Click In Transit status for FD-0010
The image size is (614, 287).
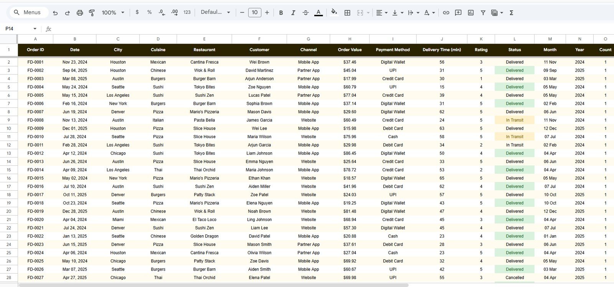(x=515, y=137)
